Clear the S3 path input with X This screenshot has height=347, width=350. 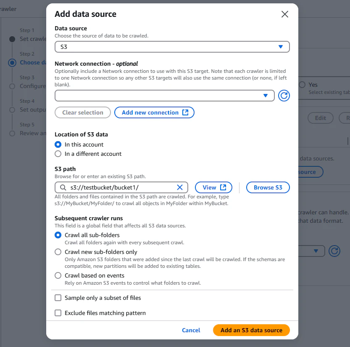pyautogui.click(x=180, y=187)
